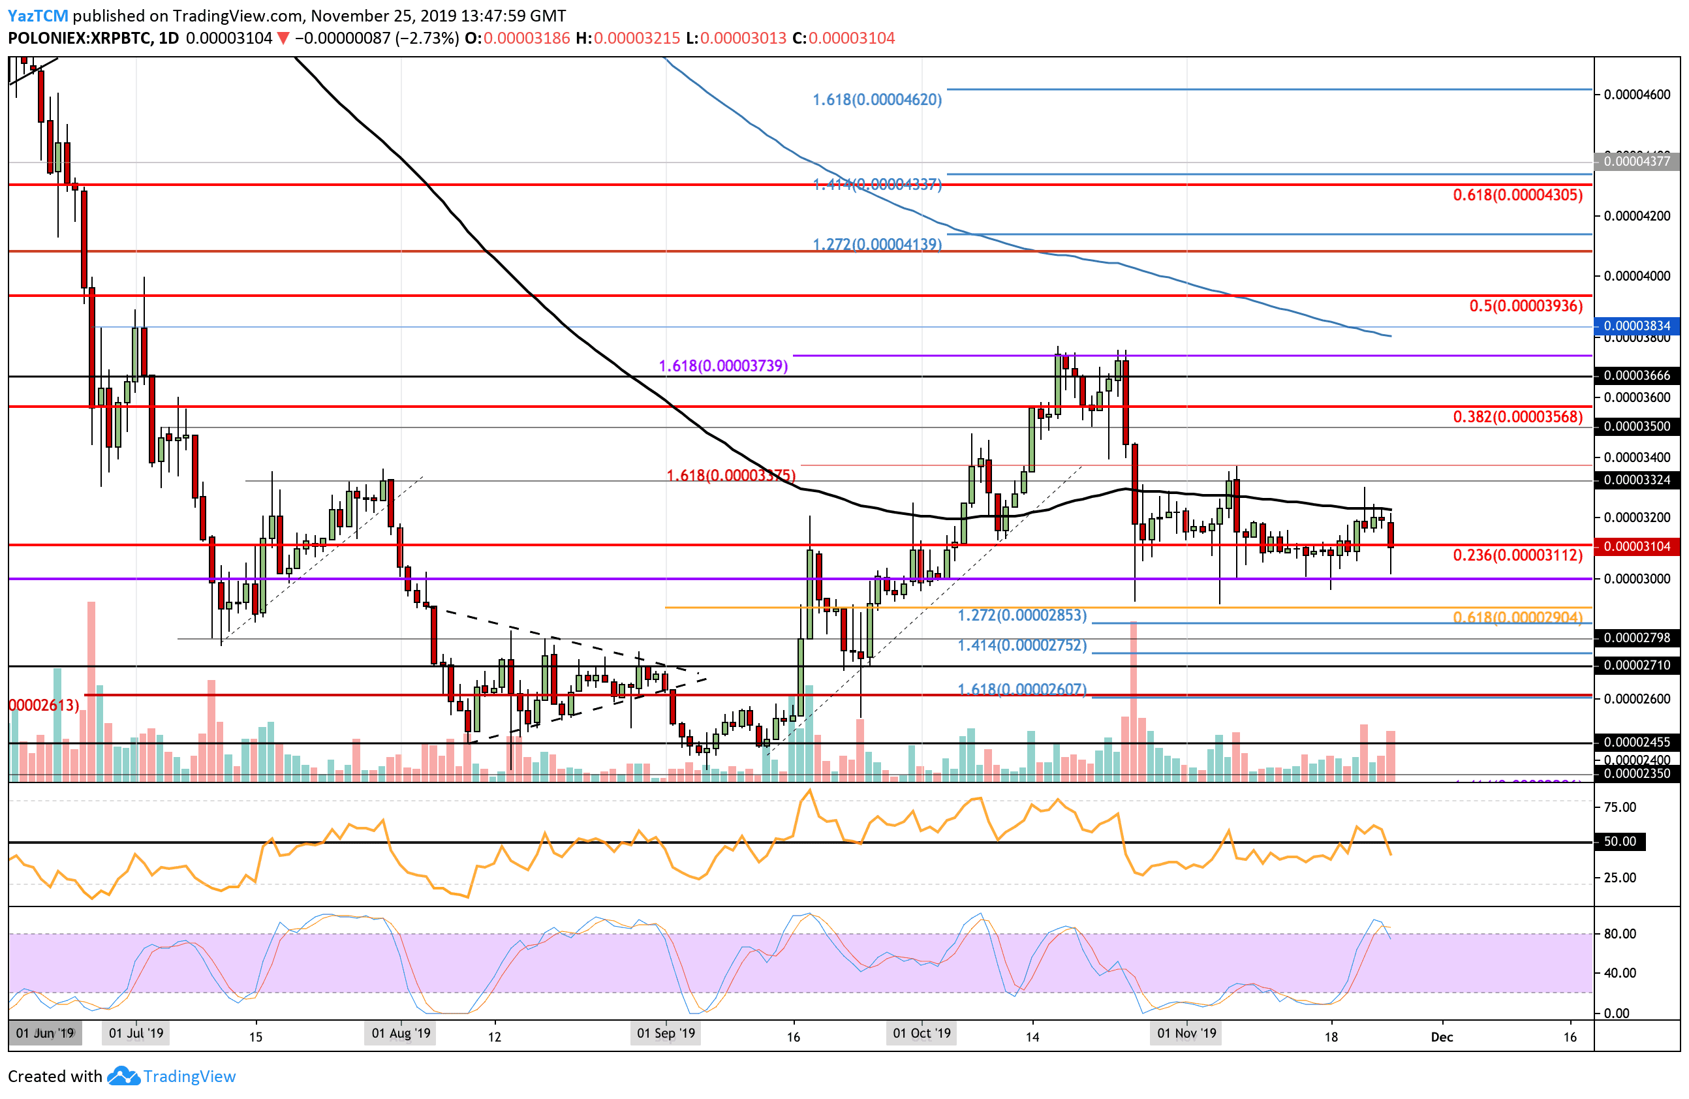Image resolution: width=1689 pixels, height=1099 pixels.
Task: Click the opening price value O:0.00003186
Action: pyautogui.click(x=518, y=39)
